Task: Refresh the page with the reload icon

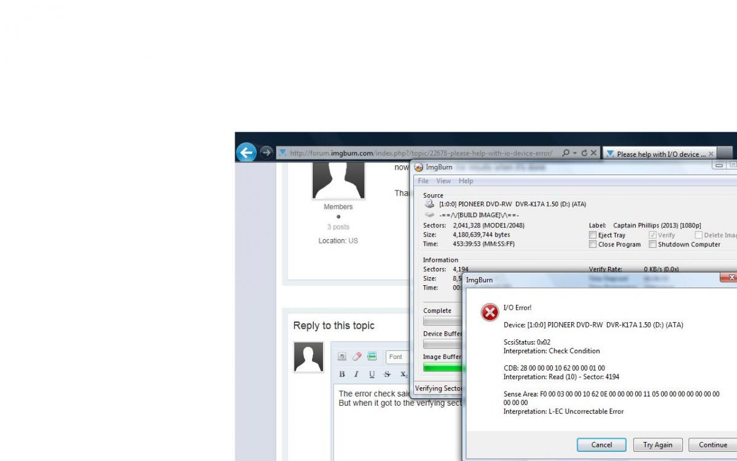Action: click(x=584, y=153)
